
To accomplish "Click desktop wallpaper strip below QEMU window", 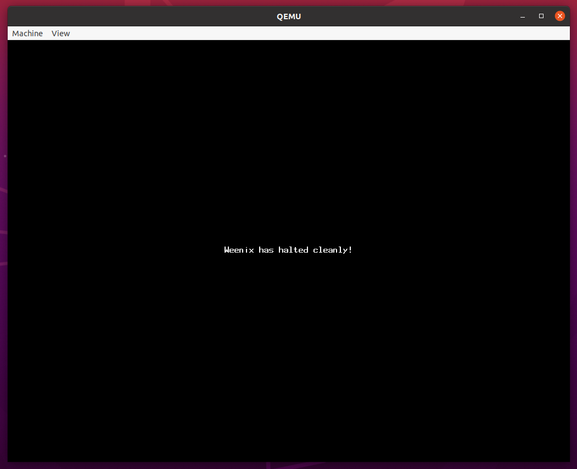I will pyautogui.click(x=288, y=466).
